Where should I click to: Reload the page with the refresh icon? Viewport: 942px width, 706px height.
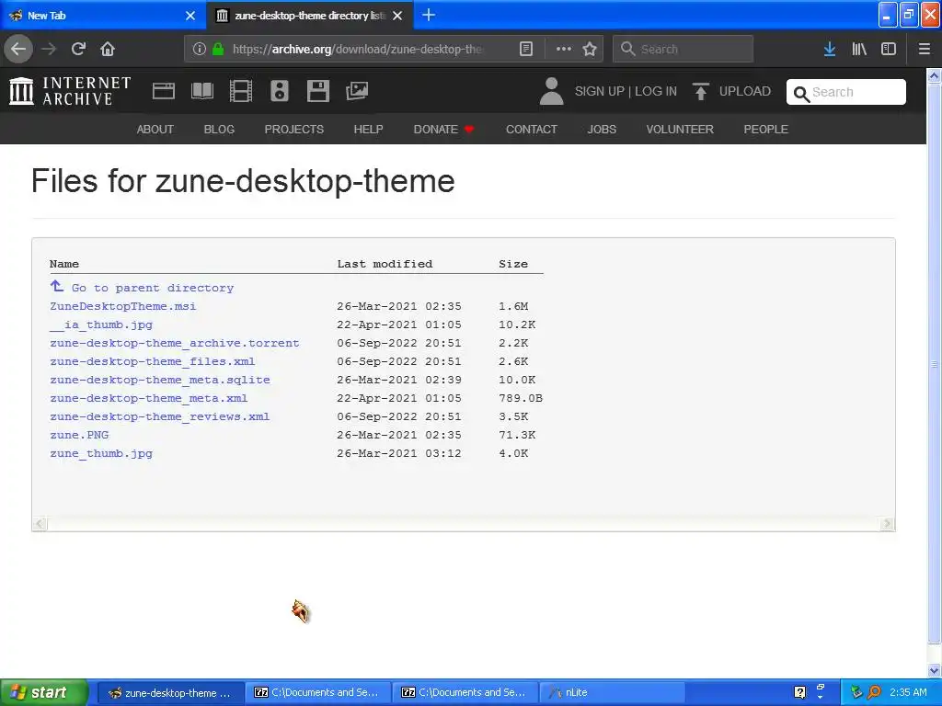point(78,49)
